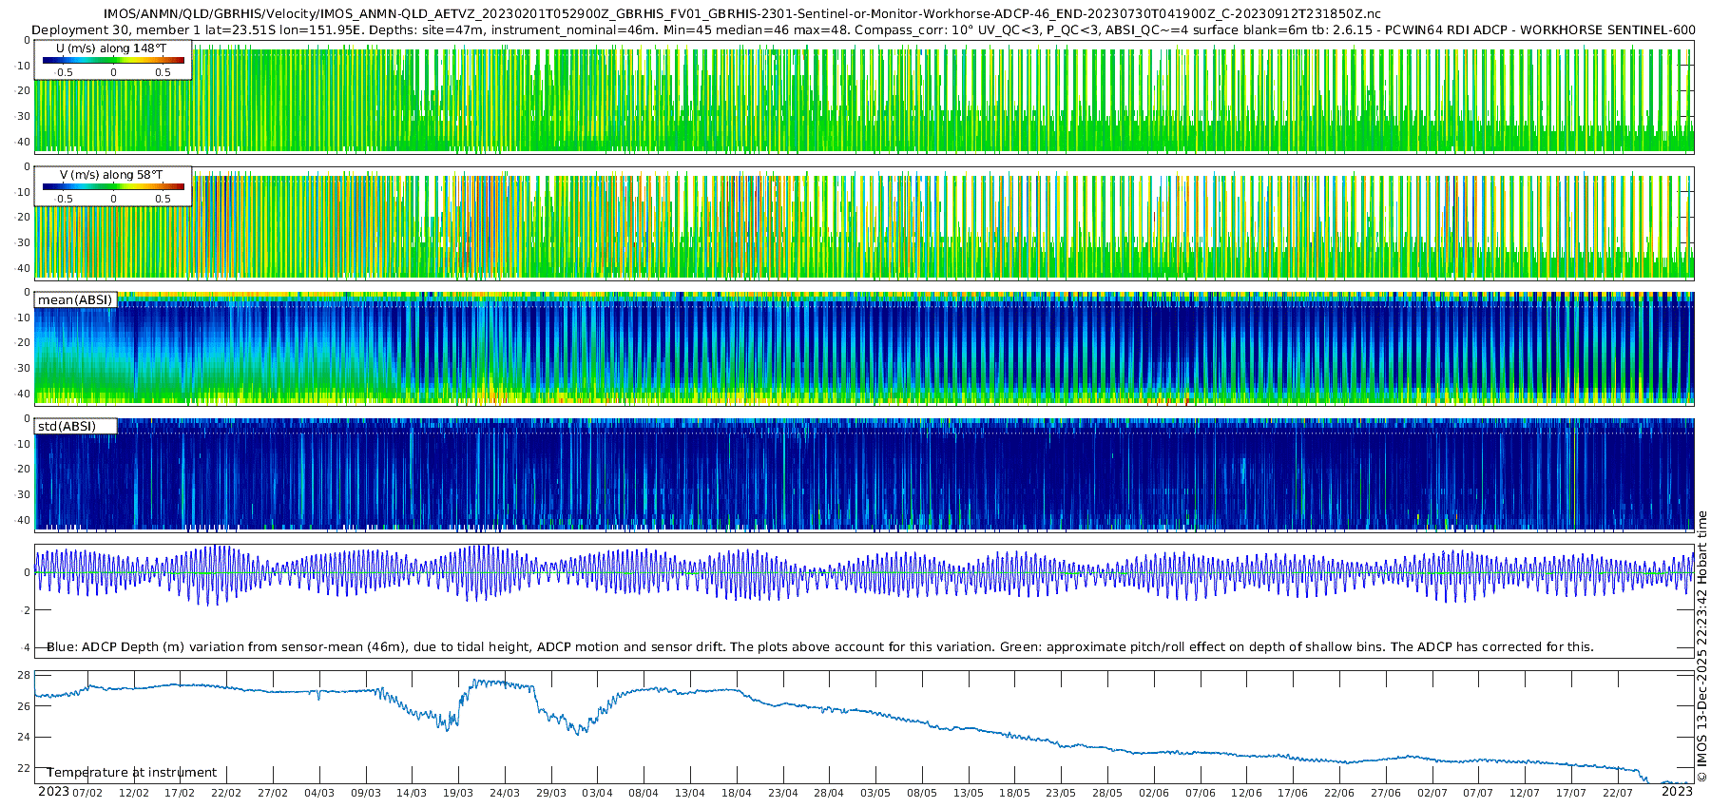Select the std(ABSI) panel label
The image size is (1711, 808).
[67, 426]
